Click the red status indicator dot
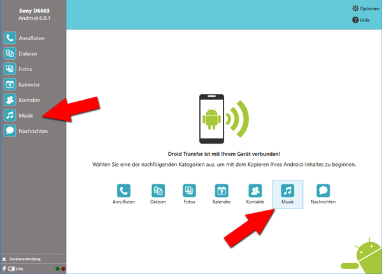This screenshot has height=274, width=382. [63, 269]
